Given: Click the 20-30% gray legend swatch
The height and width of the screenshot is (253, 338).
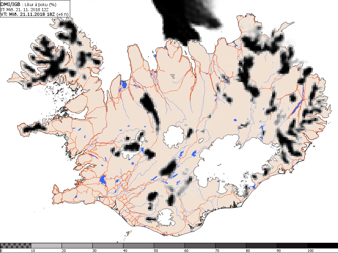Looking at the screenshot, I should coord(77,246).
